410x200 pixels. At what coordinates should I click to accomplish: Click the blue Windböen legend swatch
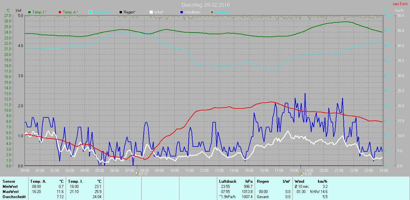181,12
